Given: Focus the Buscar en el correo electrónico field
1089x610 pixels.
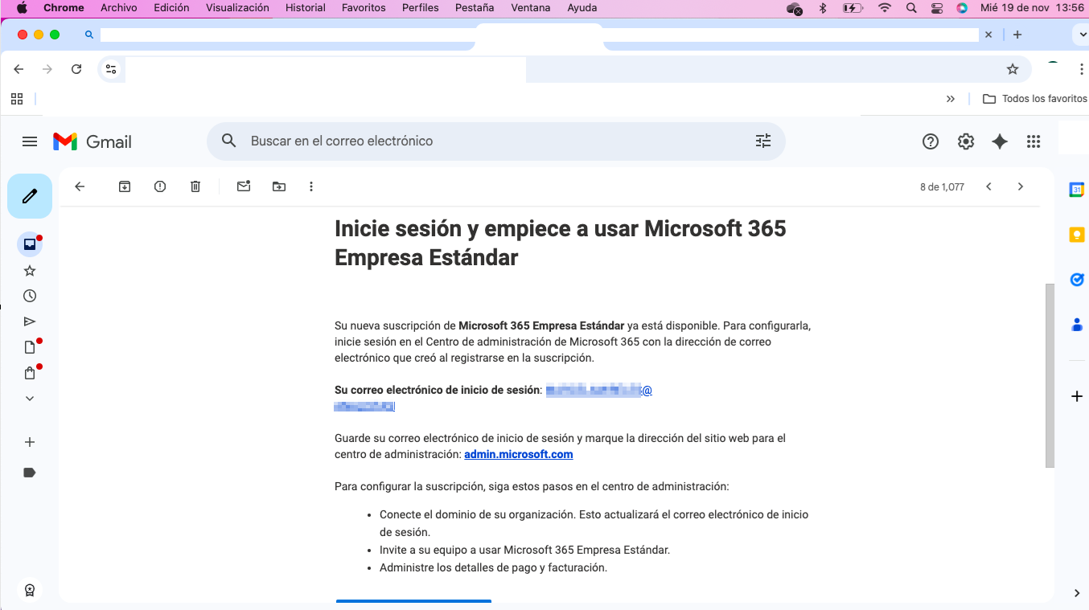Looking at the screenshot, I should click(496, 141).
